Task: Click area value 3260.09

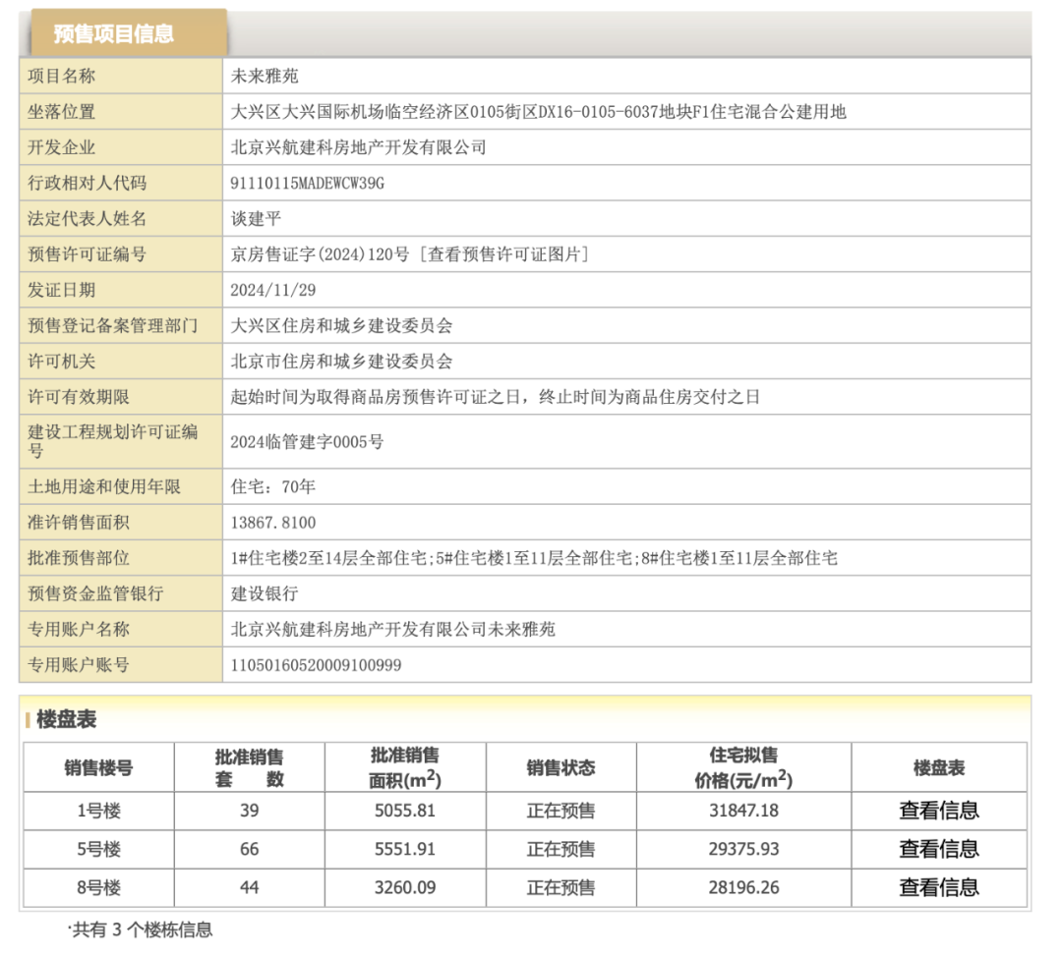Action: pos(405,888)
